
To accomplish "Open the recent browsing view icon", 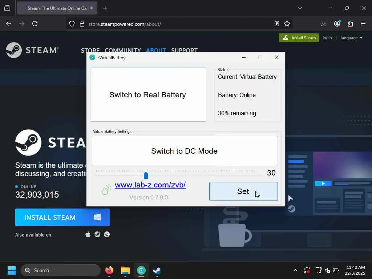I will pyautogui.click(x=7, y=8).
